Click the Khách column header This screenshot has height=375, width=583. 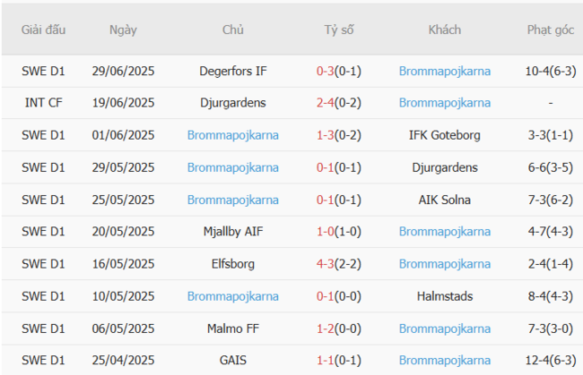[x=444, y=30]
